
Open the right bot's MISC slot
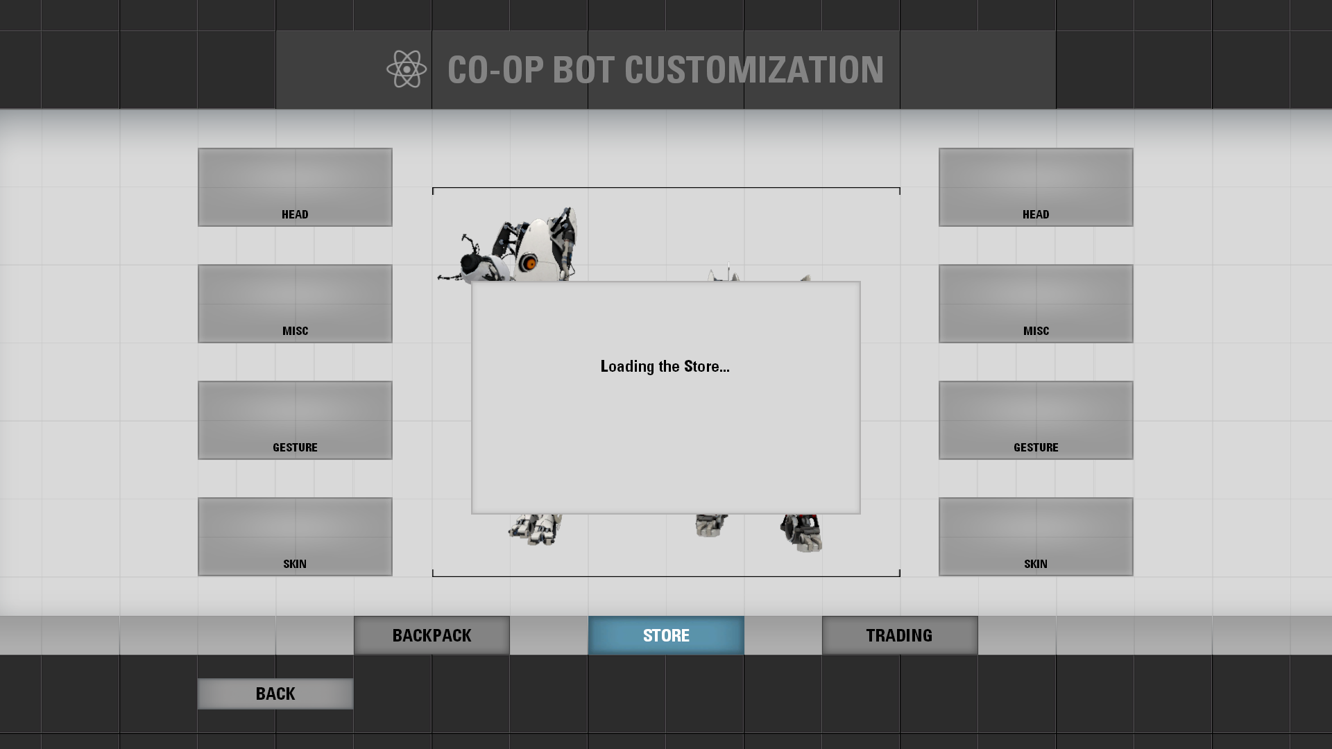click(x=1036, y=304)
